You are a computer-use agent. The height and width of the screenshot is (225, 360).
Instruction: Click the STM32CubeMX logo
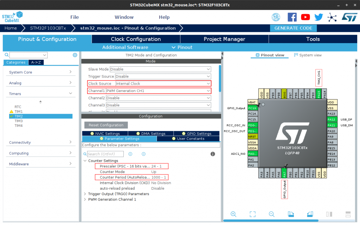point(12,17)
